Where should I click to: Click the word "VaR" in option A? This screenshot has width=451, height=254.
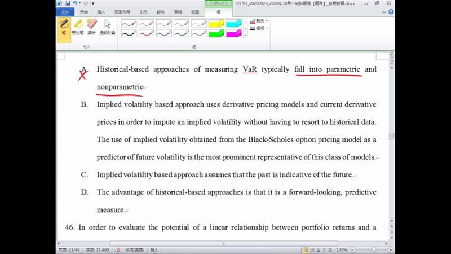click(x=250, y=69)
